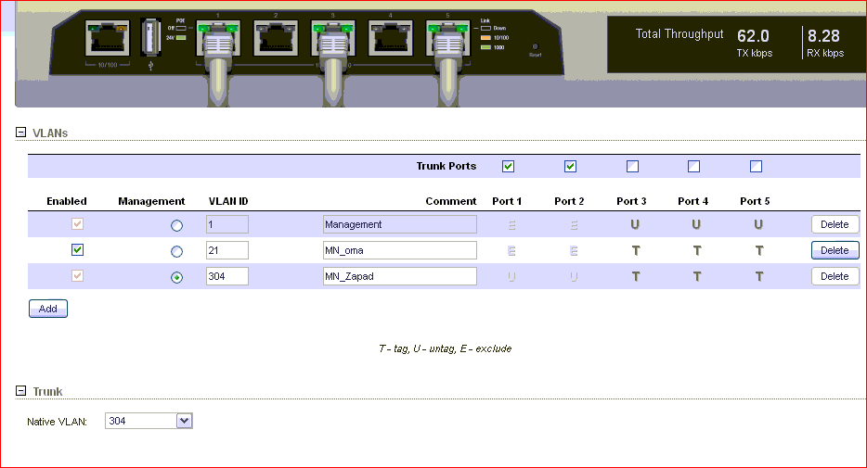Enable the Trunk Ports checkbox for Port 3
Viewport: 867px width, 468px height.
point(632,167)
